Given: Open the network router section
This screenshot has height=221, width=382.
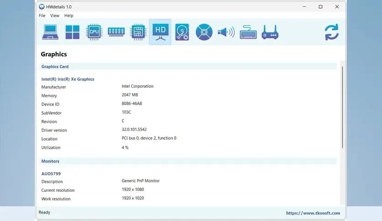Looking at the screenshot, I should [x=270, y=32].
